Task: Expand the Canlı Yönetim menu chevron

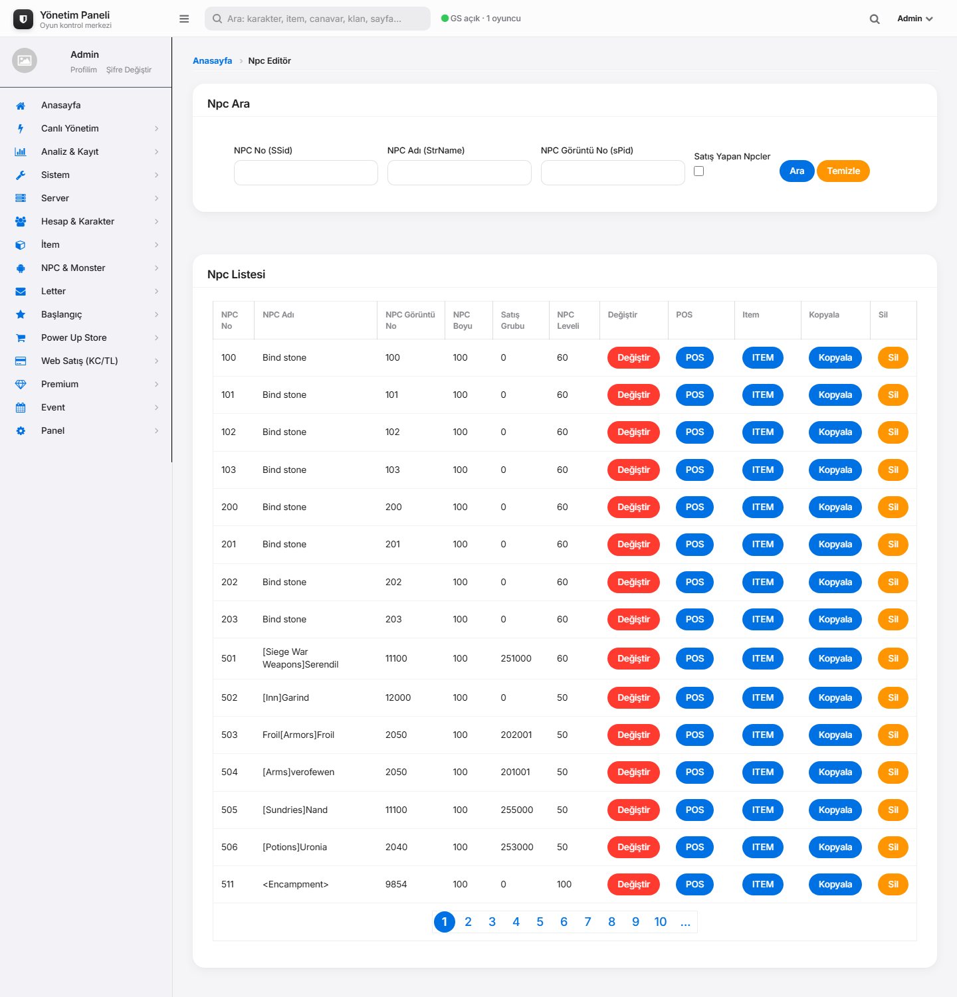Action: click(157, 129)
